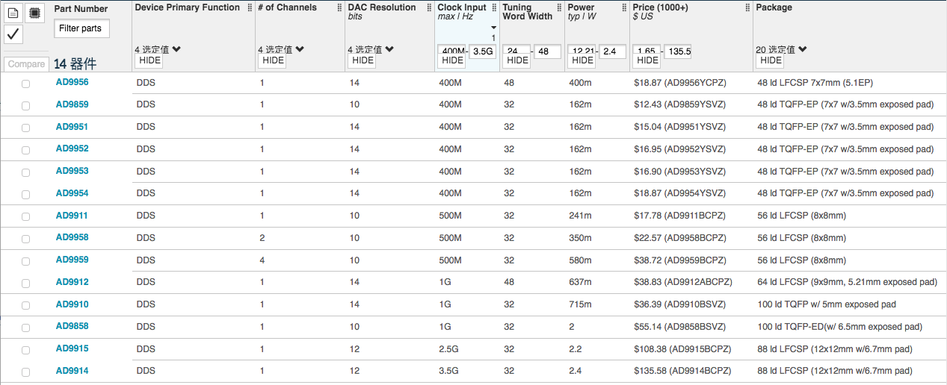Hide the Power column

click(582, 60)
